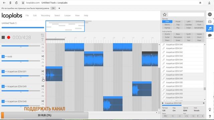This screenshot has height=120, width=214.
Task: Open the chat bubble panel in the sidebar
Action: (x=210, y=35)
